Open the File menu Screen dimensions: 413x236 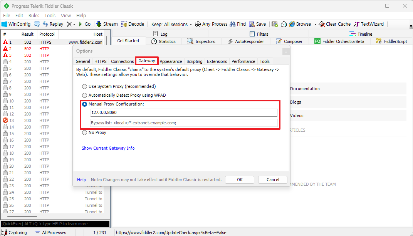tap(7, 15)
